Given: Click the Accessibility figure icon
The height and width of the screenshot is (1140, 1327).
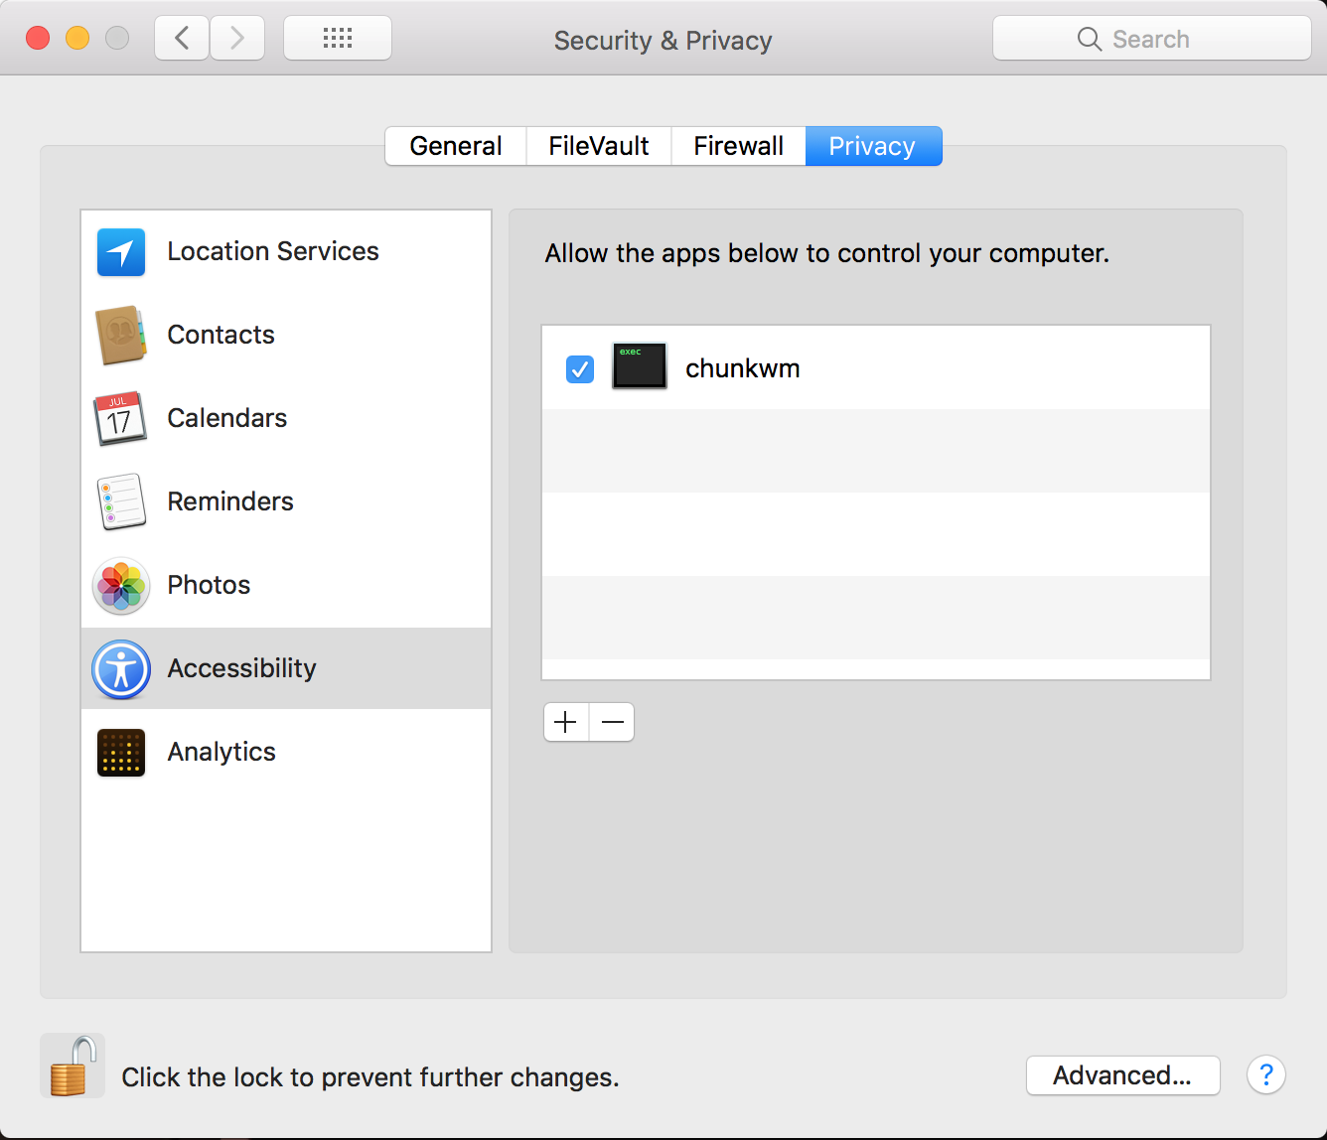Looking at the screenshot, I should pyautogui.click(x=121, y=669).
